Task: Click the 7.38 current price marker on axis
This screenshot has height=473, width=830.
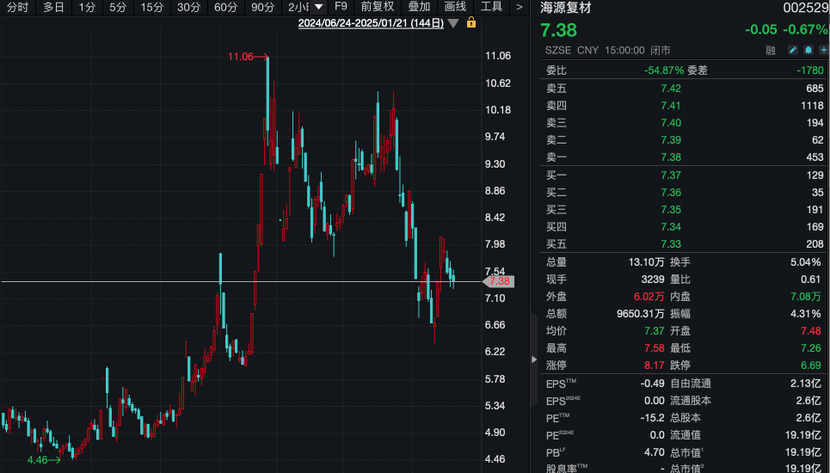Action: point(499,281)
